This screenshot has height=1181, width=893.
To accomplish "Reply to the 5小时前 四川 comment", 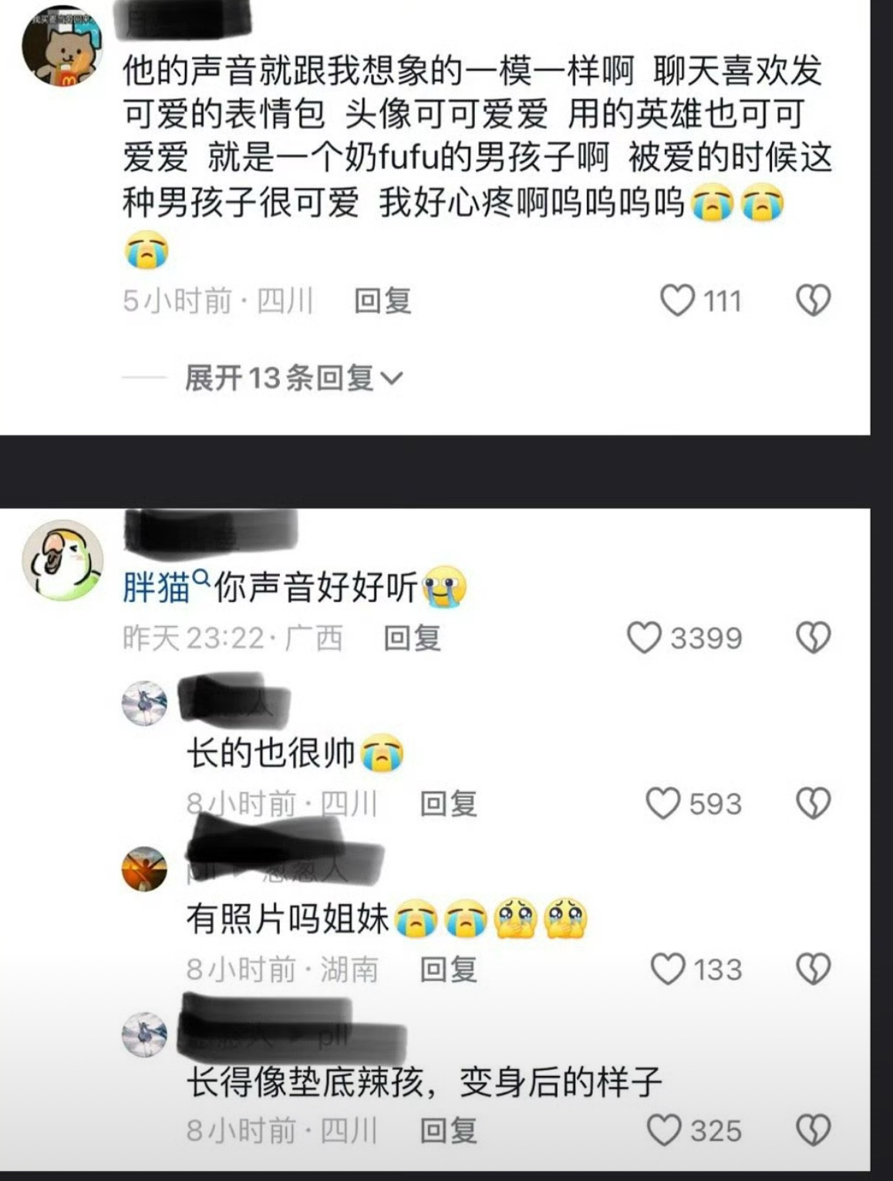I will coord(382,300).
